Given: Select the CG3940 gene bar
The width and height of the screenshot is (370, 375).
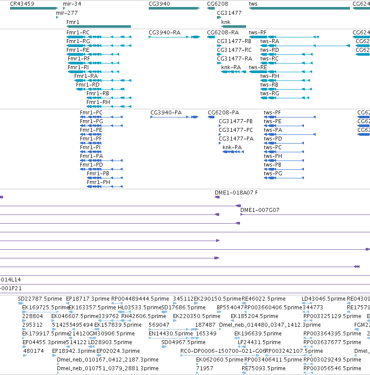Looking at the screenshot, I should [x=174, y=8].
